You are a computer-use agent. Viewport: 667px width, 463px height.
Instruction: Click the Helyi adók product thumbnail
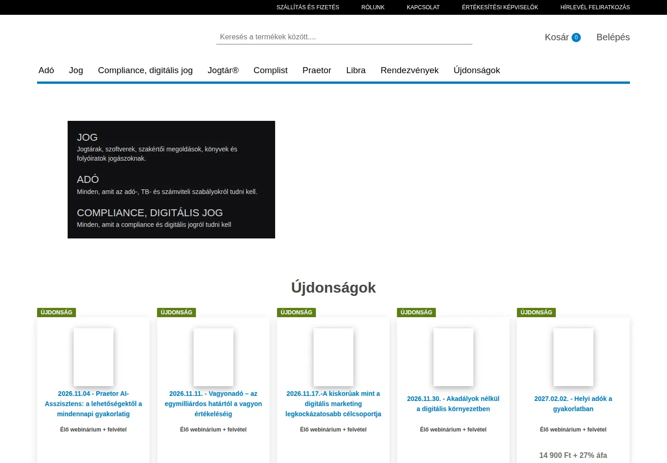coord(573,357)
